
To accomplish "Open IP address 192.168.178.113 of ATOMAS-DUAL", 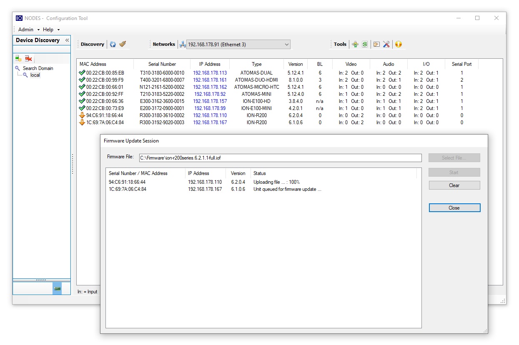I will click(x=210, y=72).
